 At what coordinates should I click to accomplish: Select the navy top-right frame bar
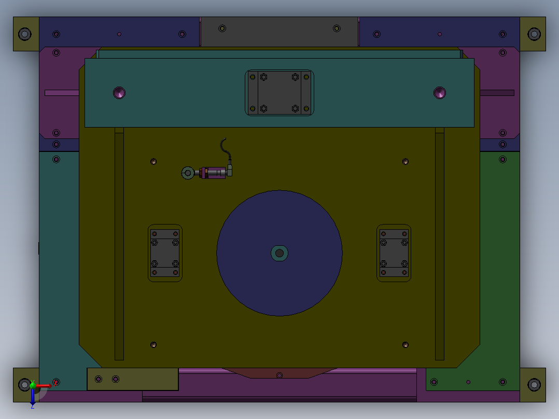pos(440,32)
